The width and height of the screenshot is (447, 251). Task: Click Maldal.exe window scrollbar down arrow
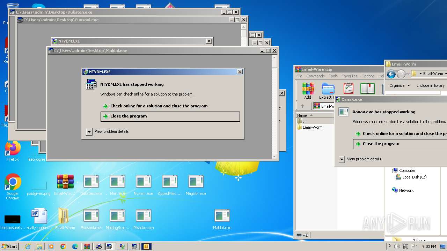[274, 157]
